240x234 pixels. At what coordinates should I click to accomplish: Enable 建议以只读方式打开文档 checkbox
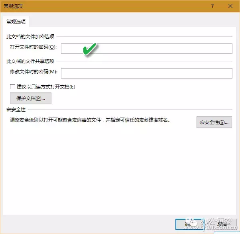point(12,87)
